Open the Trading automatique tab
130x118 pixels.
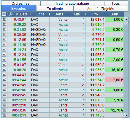pyautogui.click(x=72, y=3)
